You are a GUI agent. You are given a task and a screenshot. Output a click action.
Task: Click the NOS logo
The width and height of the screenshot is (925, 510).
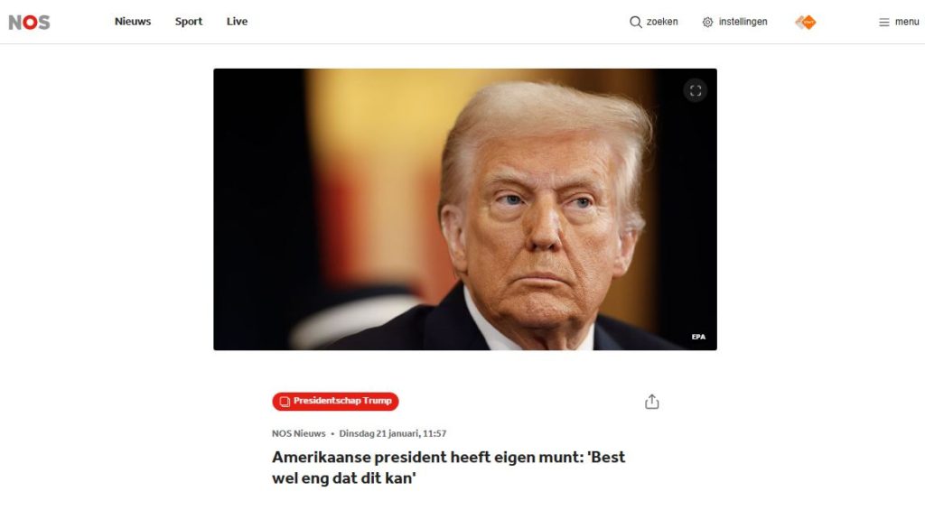[29, 23]
